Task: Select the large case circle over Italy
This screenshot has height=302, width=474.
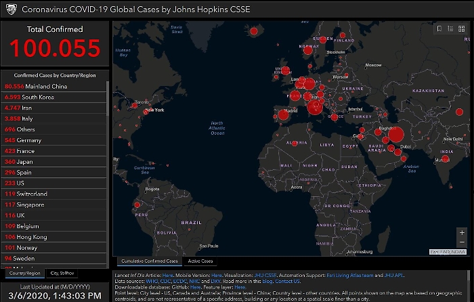Action: tap(314, 107)
